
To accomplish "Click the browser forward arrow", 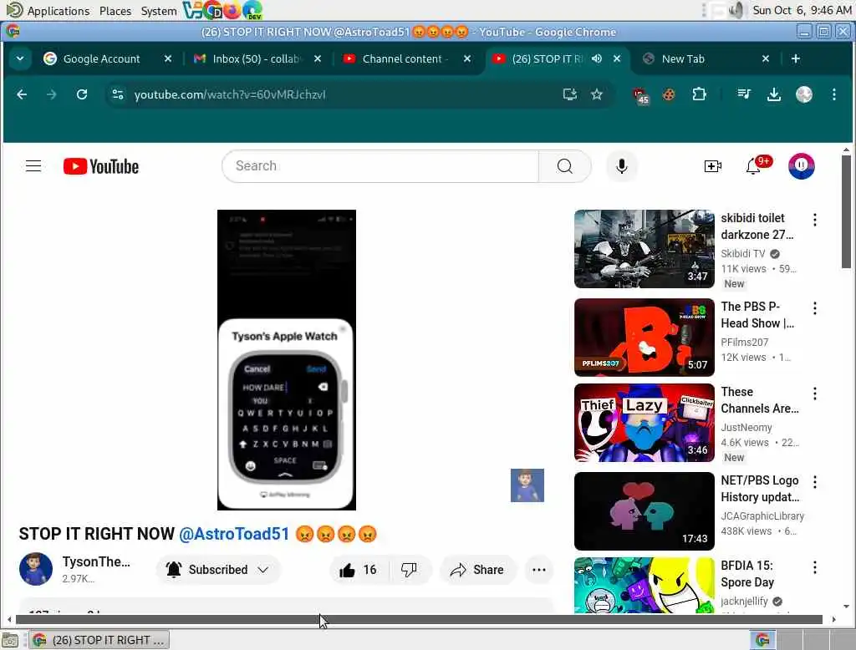I will tap(51, 94).
